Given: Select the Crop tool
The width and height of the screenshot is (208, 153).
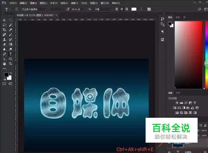Looking at the screenshot, I should point(4,30).
